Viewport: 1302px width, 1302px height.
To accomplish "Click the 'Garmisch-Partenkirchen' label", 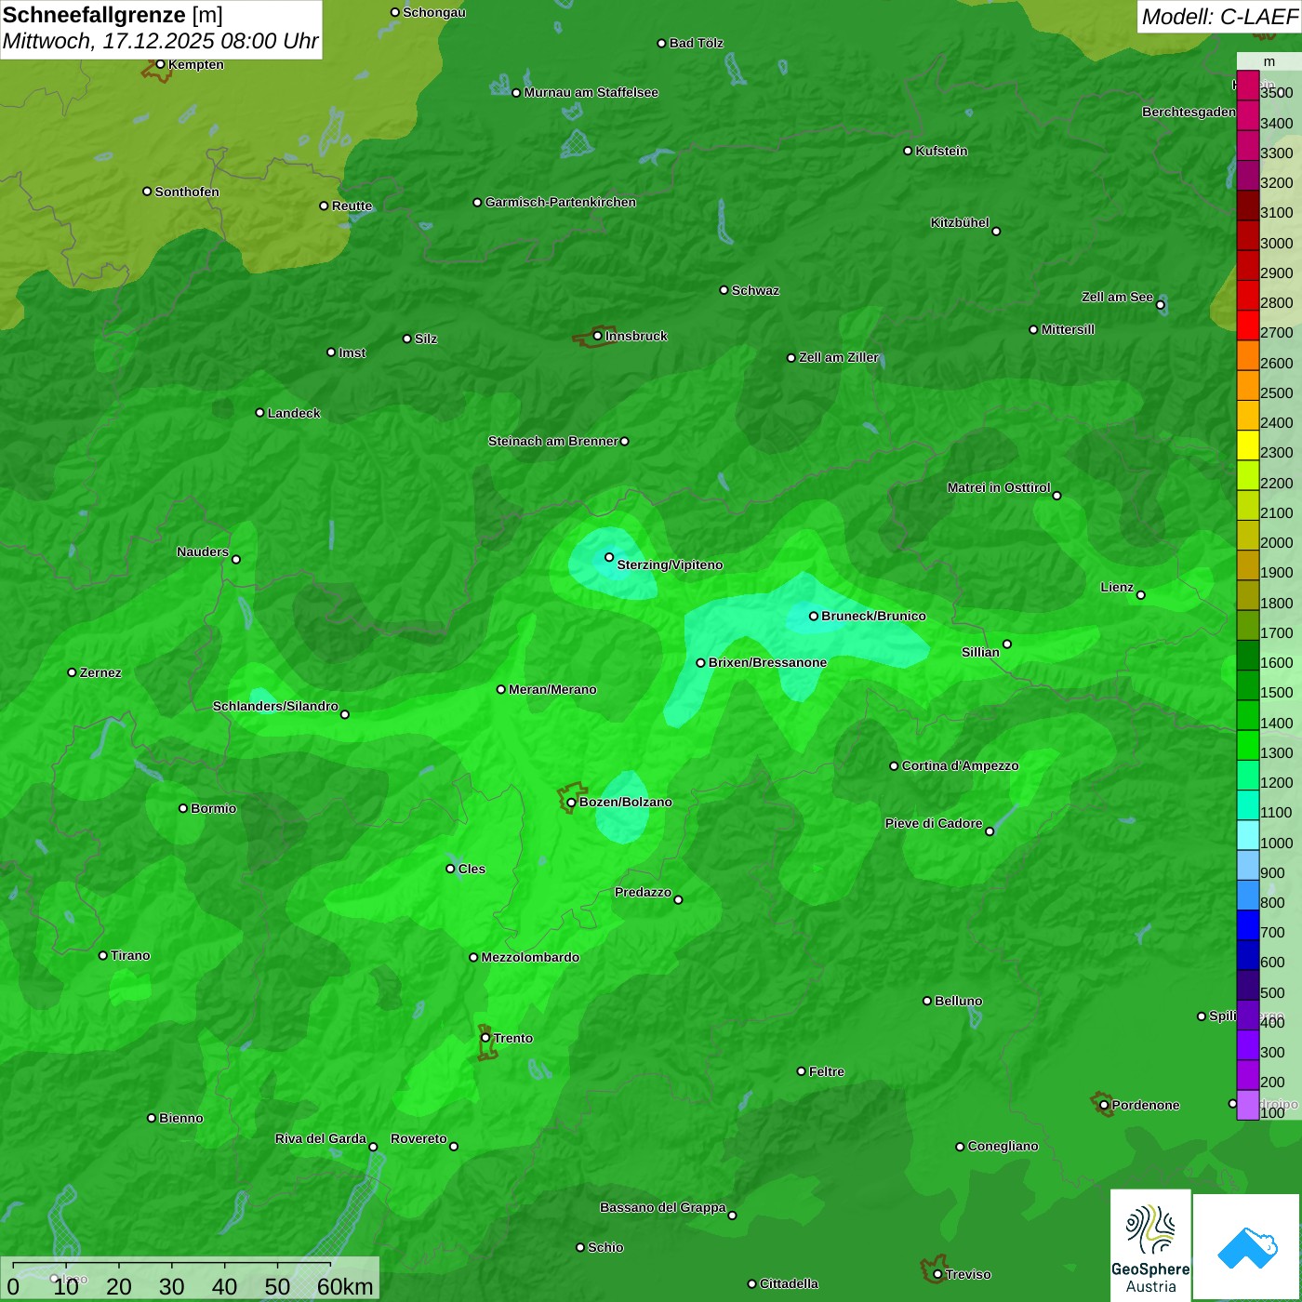I will coord(561,202).
